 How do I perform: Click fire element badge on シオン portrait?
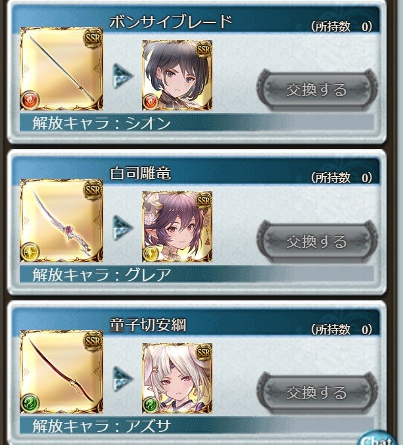[x=151, y=102]
